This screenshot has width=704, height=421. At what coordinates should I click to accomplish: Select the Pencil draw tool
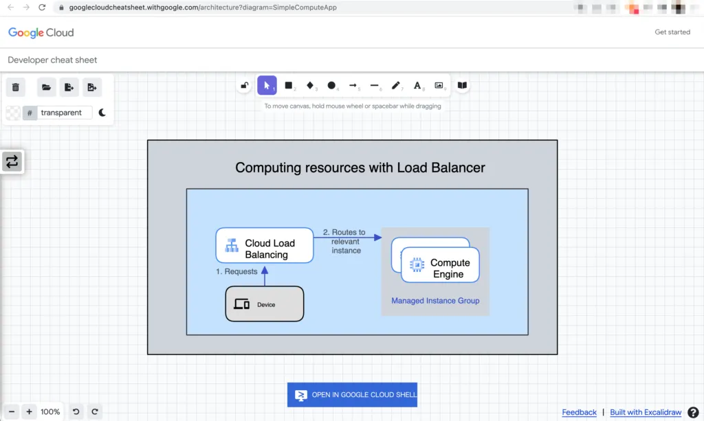pyautogui.click(x=396, y=85)
